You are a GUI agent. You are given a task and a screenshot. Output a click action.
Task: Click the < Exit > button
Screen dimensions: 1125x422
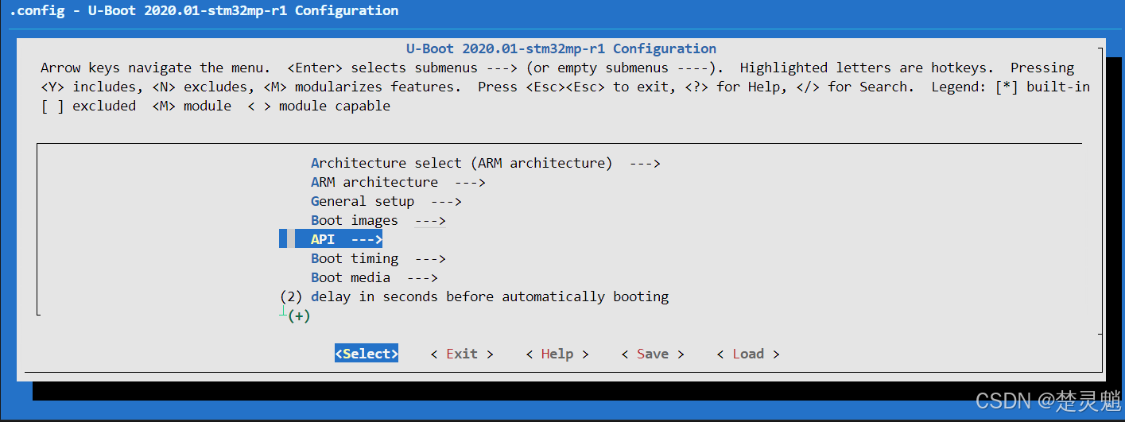click(x=462, y=354)
